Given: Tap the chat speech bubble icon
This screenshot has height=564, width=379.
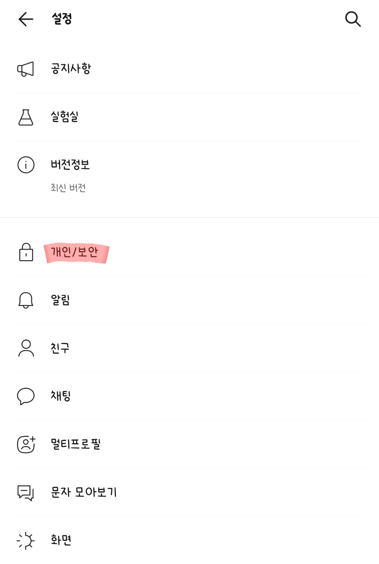Looking at the screenshot, I should point(26,396).
